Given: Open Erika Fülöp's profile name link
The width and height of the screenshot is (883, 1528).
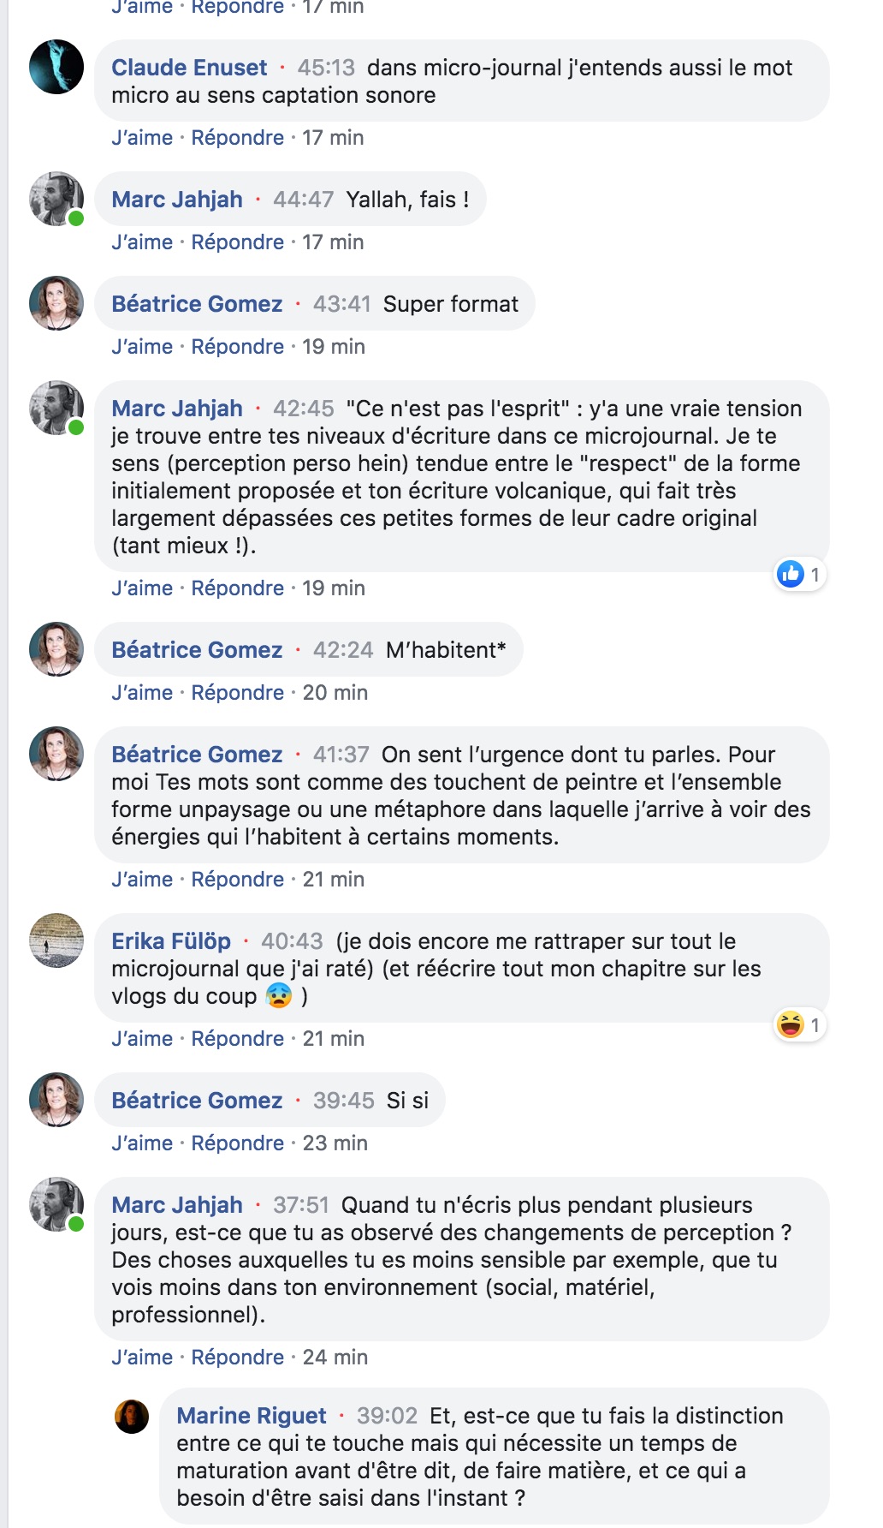Looking at the screenshot, I should tap(171, 941).
